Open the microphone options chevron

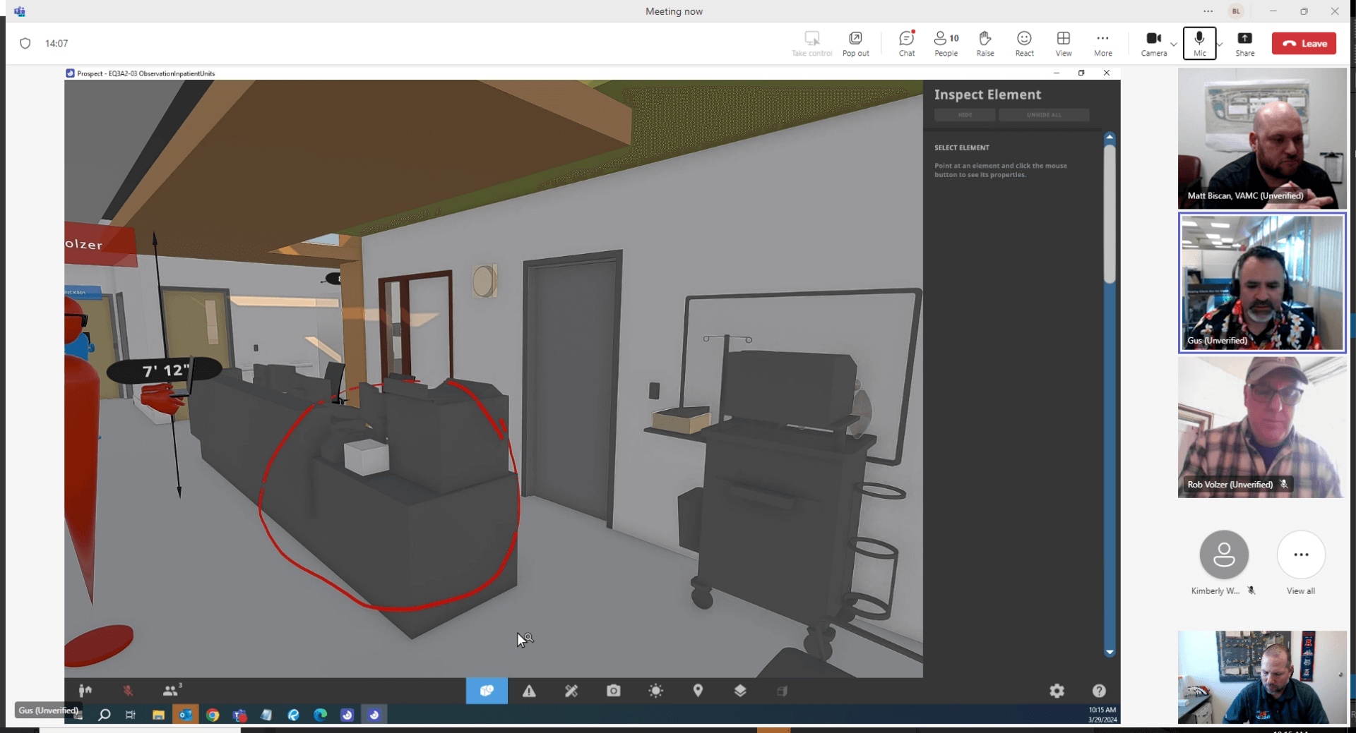1217,43
